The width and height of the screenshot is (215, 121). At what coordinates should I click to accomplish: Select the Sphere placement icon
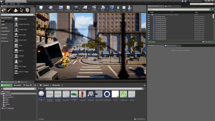(16, 51)
